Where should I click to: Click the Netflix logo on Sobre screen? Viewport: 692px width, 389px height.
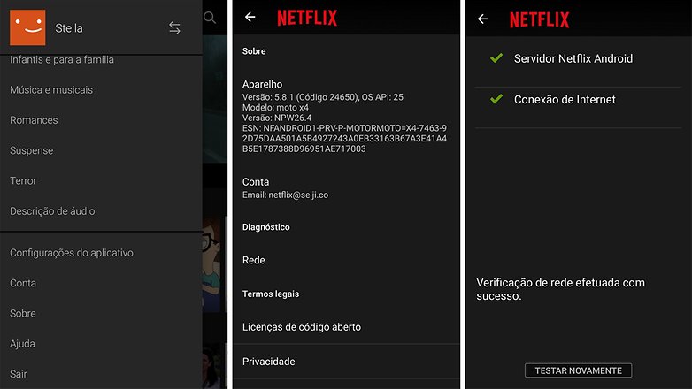(307, 18)
